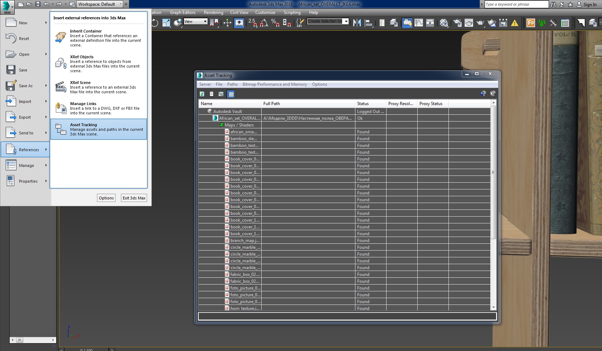Open the Material Editor icon
Image resolution: width=602 pixels, height=351 pixels.
tap(444, 23)
